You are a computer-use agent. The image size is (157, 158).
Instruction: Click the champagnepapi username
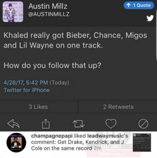52,136
